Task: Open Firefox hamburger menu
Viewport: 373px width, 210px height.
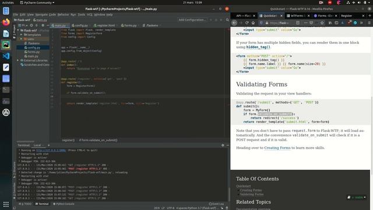Action: 369,23
